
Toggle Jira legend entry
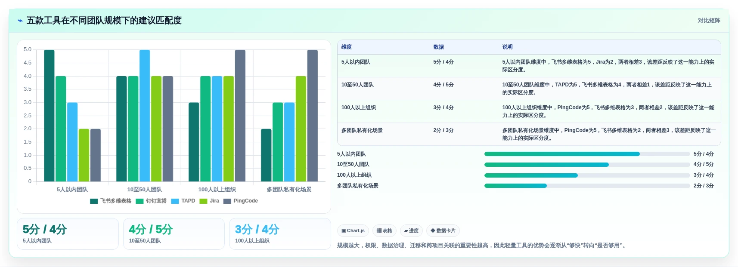[x=209, y=201]
